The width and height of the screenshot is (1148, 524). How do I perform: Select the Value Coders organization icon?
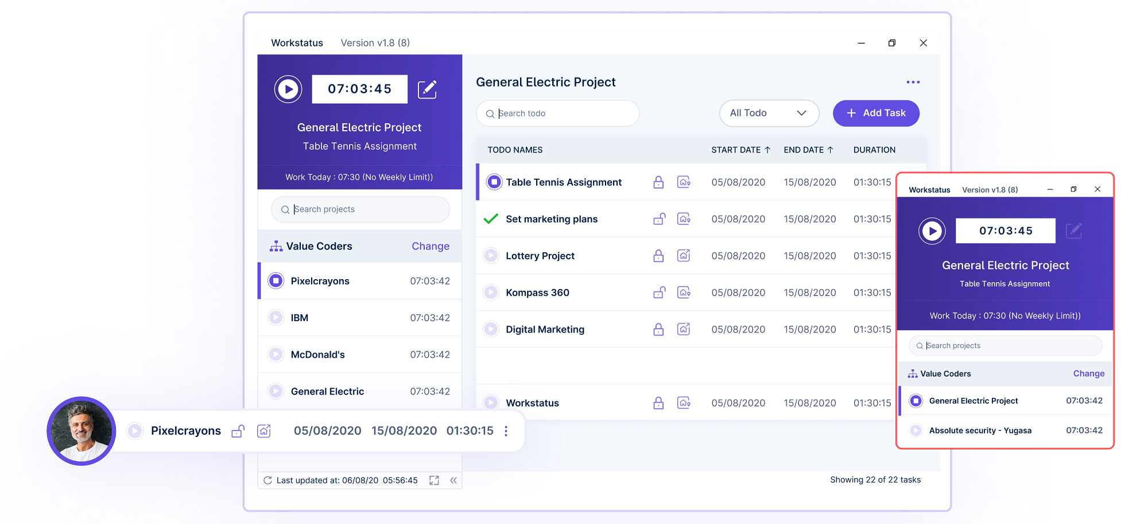tap(277, 246)
